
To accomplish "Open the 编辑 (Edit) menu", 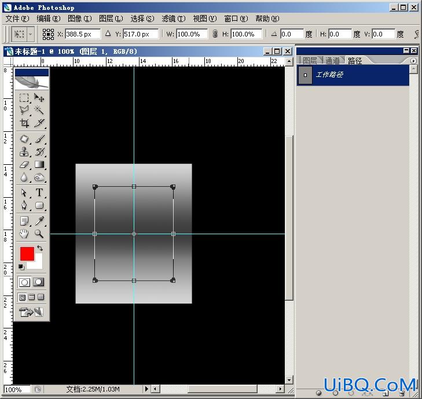I will tap(49, 19).
